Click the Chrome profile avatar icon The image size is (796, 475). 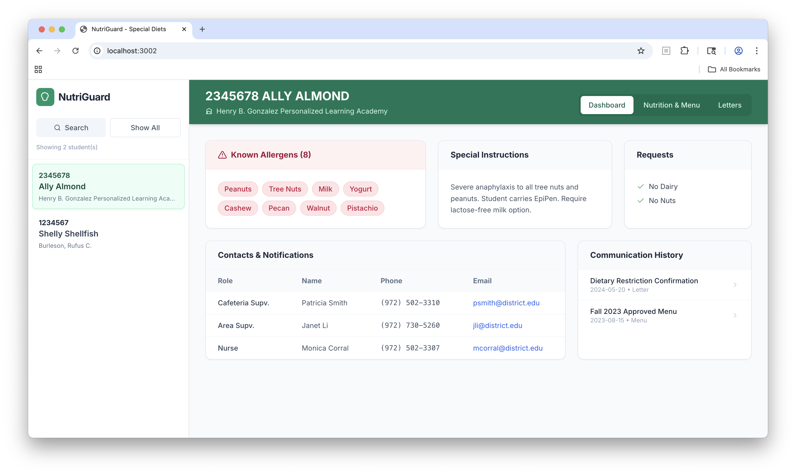[738, 51]
